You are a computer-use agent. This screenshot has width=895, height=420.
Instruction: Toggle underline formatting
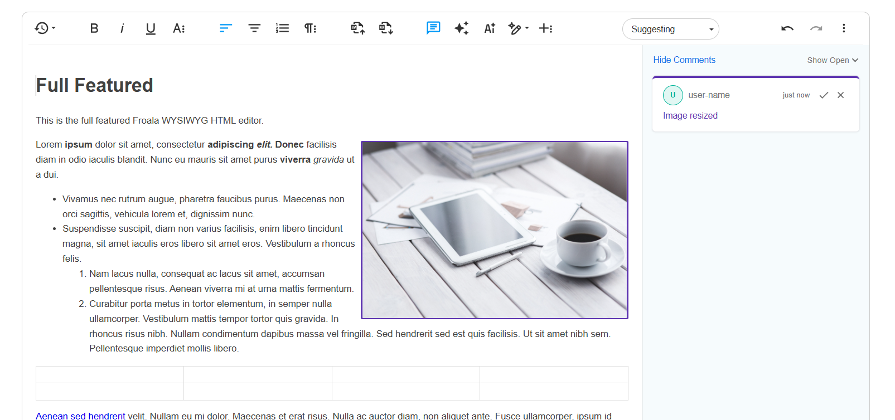pos(151,28)
